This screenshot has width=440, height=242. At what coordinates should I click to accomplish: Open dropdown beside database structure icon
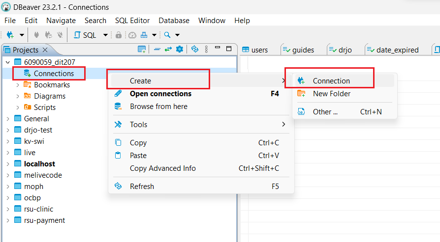(x=154, y=35)
